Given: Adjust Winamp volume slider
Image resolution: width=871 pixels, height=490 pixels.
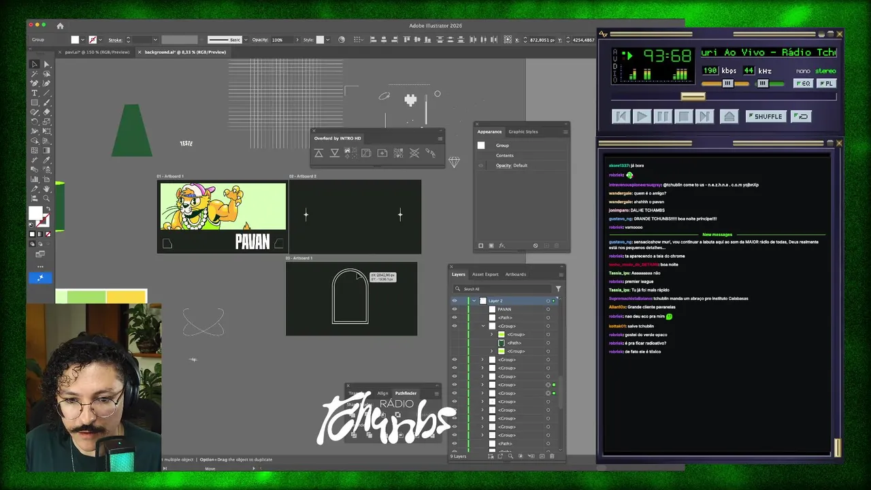Looking at the screenshot, I should [x=728, y=83].
